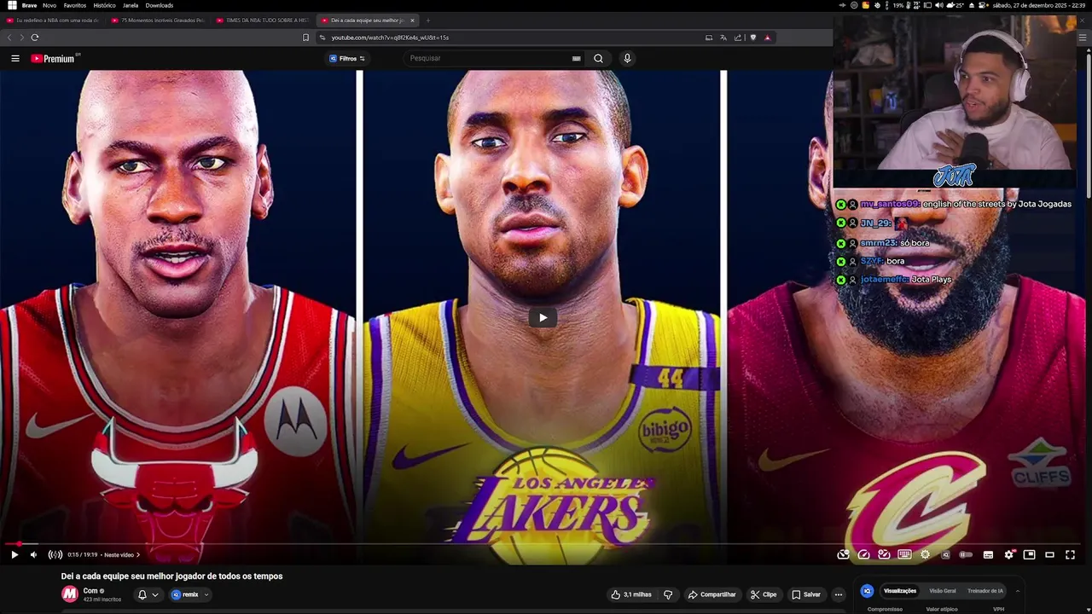Switch to the '75 Momentos Incríveis' tab

158,20
